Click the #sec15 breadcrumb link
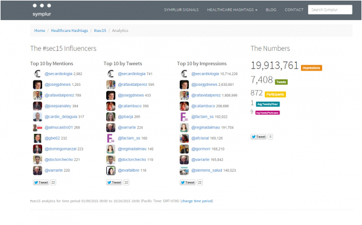The width and height of the screenshot is (362, 225). pyautogui.click(x=100, y=30)
